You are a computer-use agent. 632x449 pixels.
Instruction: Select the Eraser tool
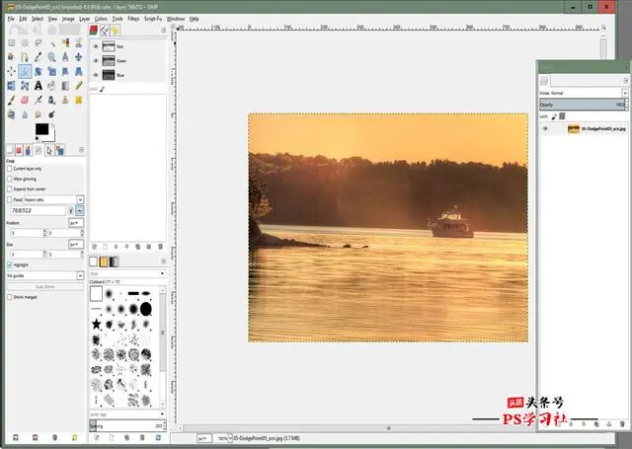click(x=25, y=101)
